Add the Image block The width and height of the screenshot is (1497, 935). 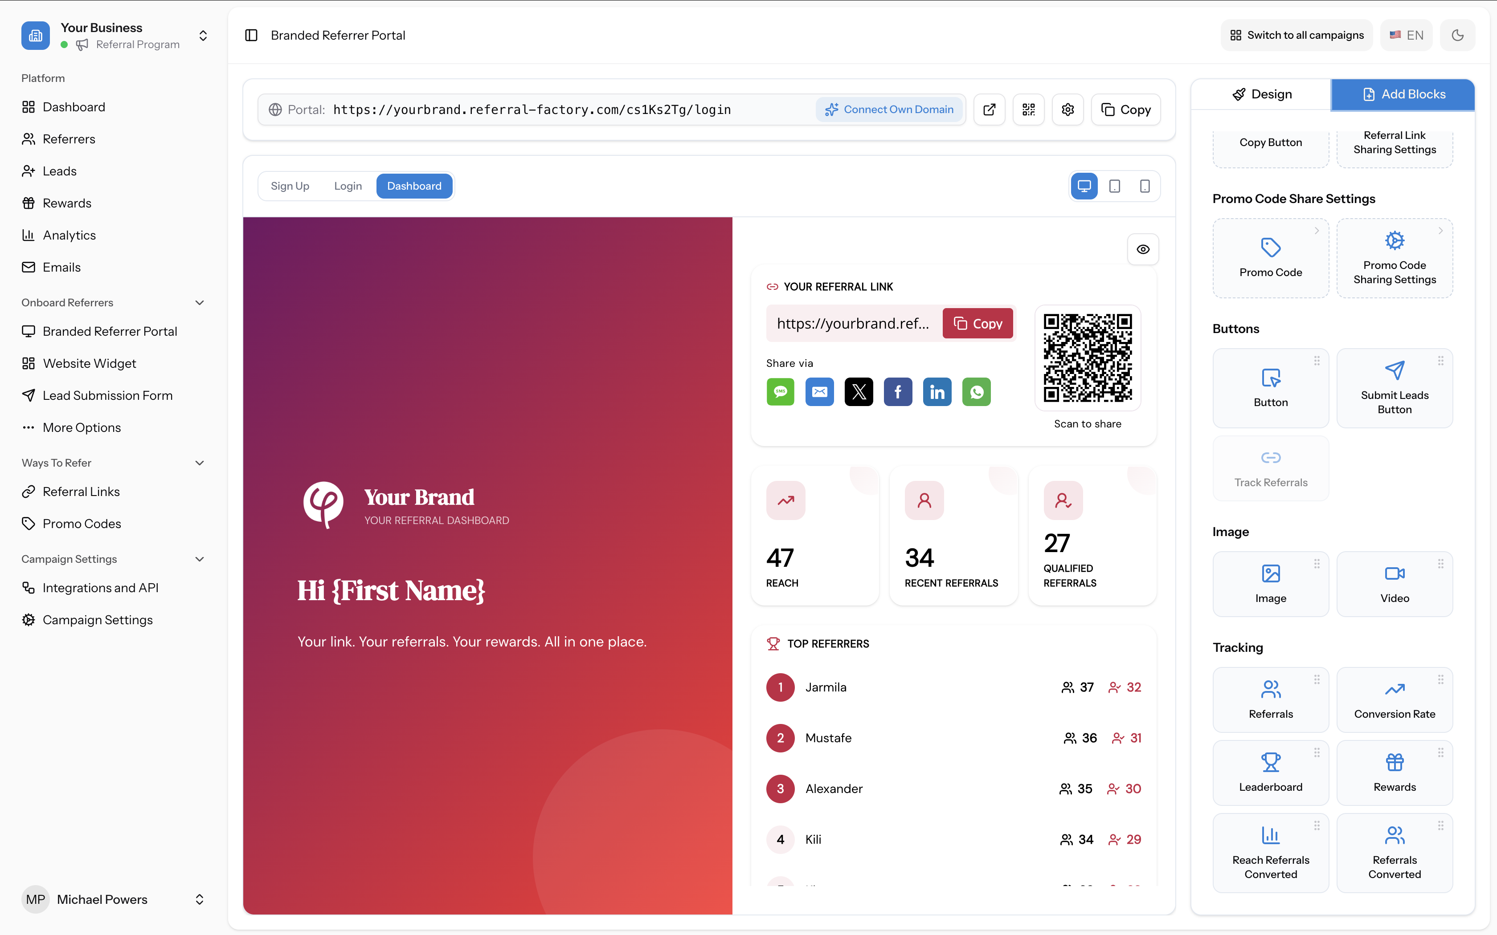coord(1271,584)
